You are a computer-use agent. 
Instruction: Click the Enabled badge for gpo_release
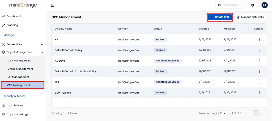pos(160,92)
